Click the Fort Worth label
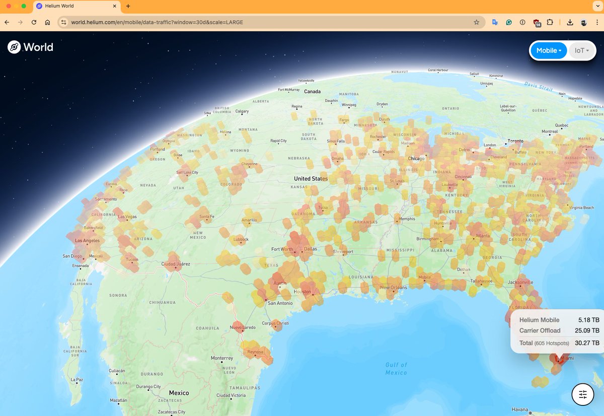The image size is (604, 416). [282, 249]
